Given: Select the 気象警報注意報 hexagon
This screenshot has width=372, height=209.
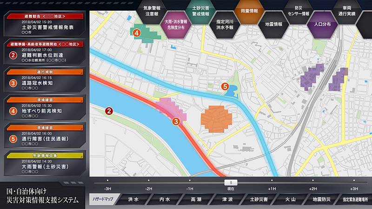Looking at the screenshot, I should (x=152, y=11).
